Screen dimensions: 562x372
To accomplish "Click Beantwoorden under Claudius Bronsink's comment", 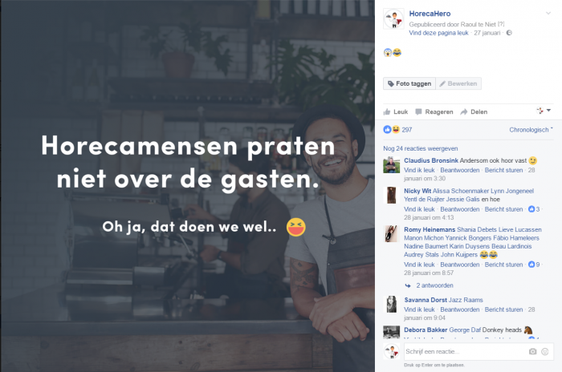I will click(459, 170).
